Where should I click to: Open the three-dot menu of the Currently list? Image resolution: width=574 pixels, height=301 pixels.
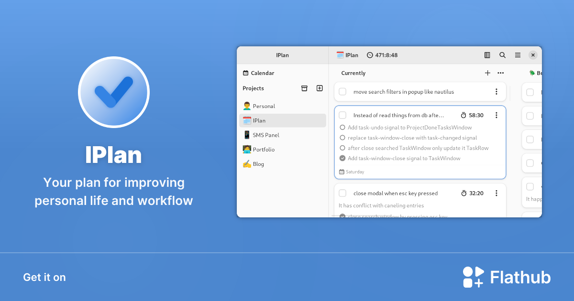pyautogui.click(x=500, y=73)
